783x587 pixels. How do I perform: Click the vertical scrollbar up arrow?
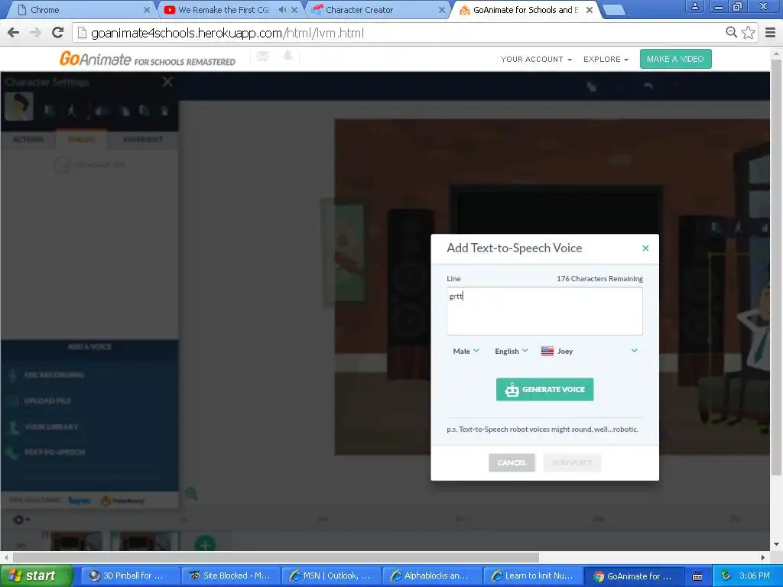coord(777,53)
